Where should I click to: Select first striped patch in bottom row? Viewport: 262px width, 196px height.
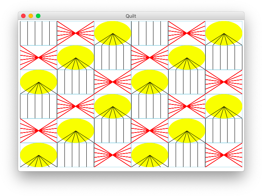coord(76,155)
